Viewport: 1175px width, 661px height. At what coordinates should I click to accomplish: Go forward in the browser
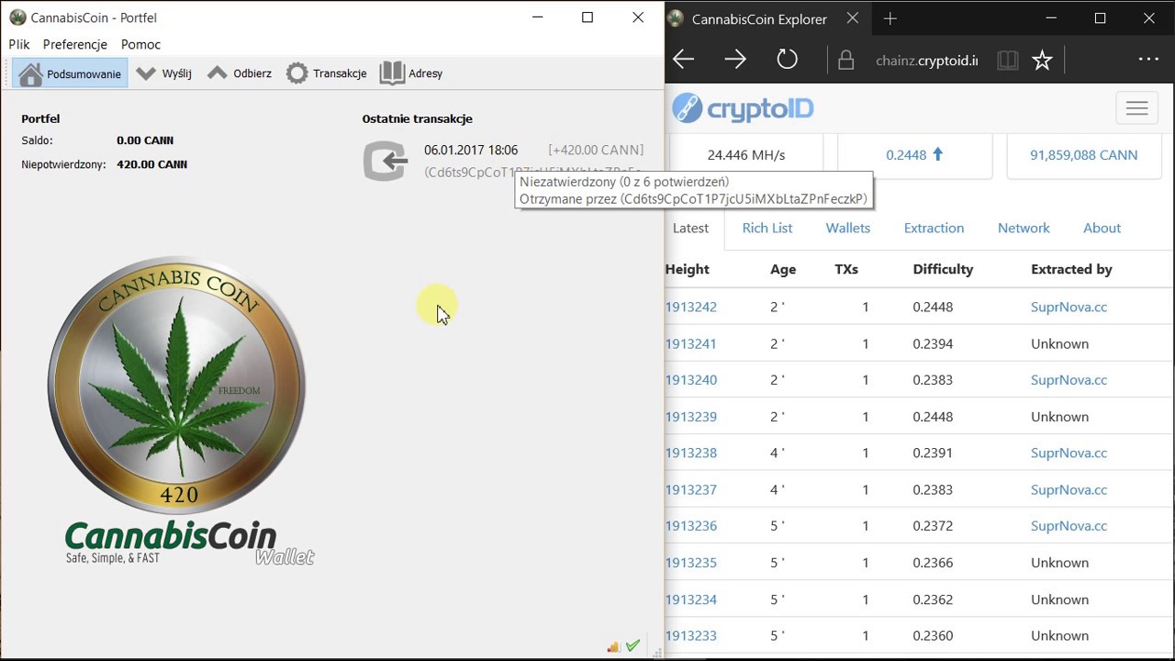pos(735,60)
